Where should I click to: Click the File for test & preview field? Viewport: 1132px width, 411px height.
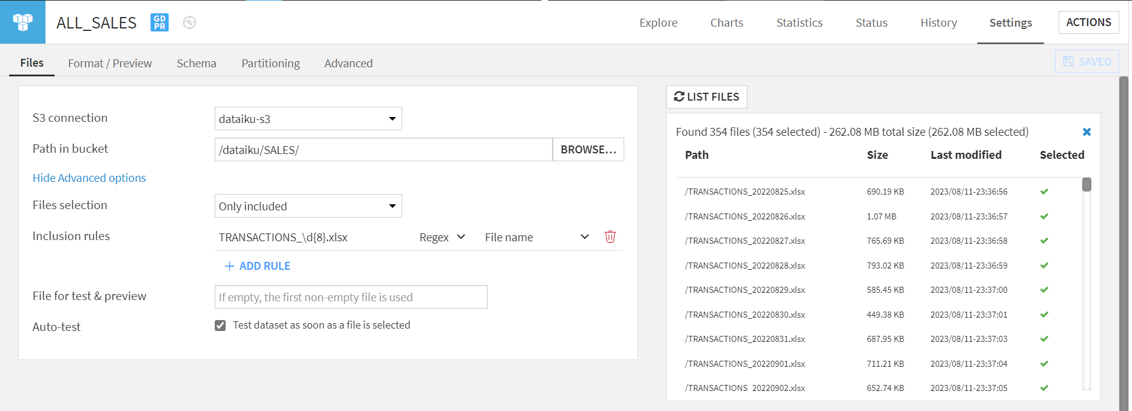351,297
